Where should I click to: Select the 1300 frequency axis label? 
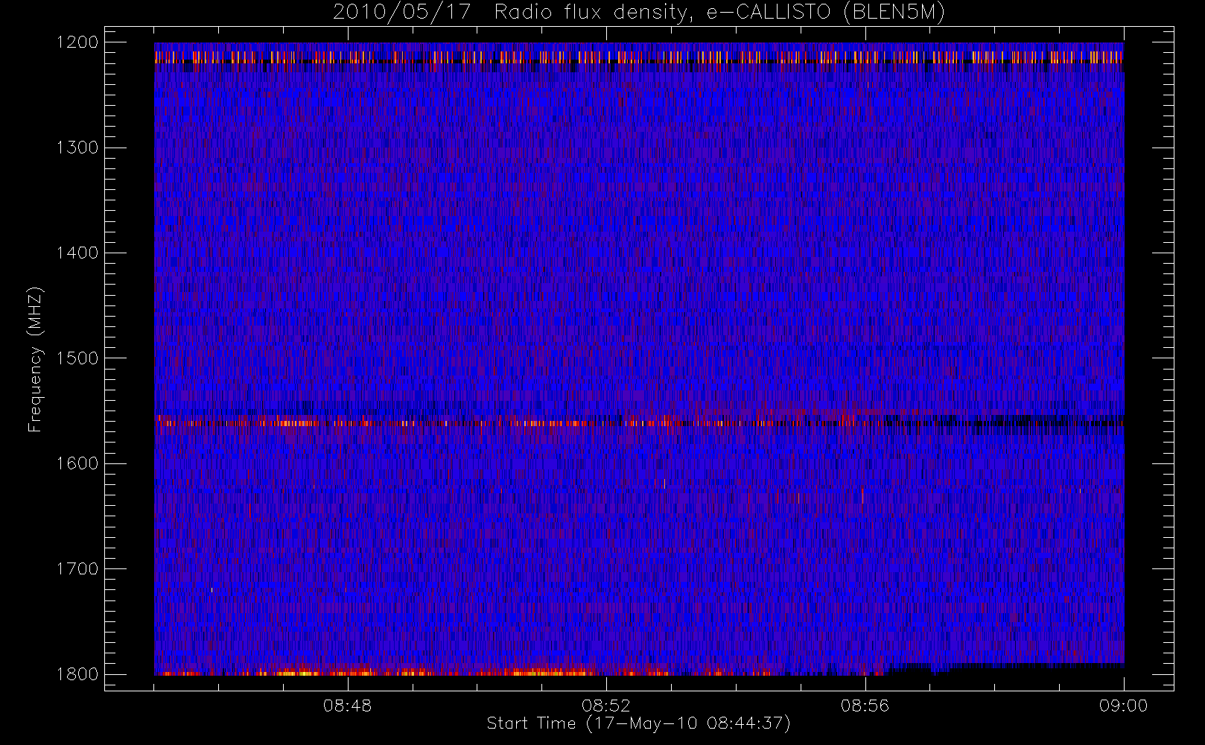[x=77, y=148]
